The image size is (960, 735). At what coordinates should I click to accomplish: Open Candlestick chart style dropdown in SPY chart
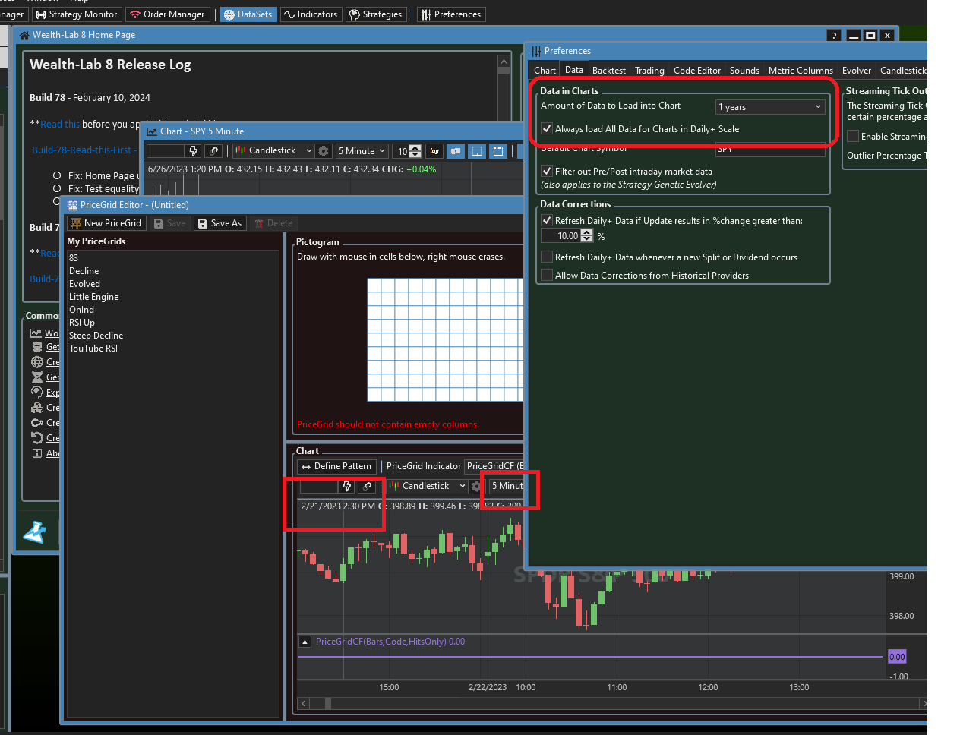(x=273, y=151)
